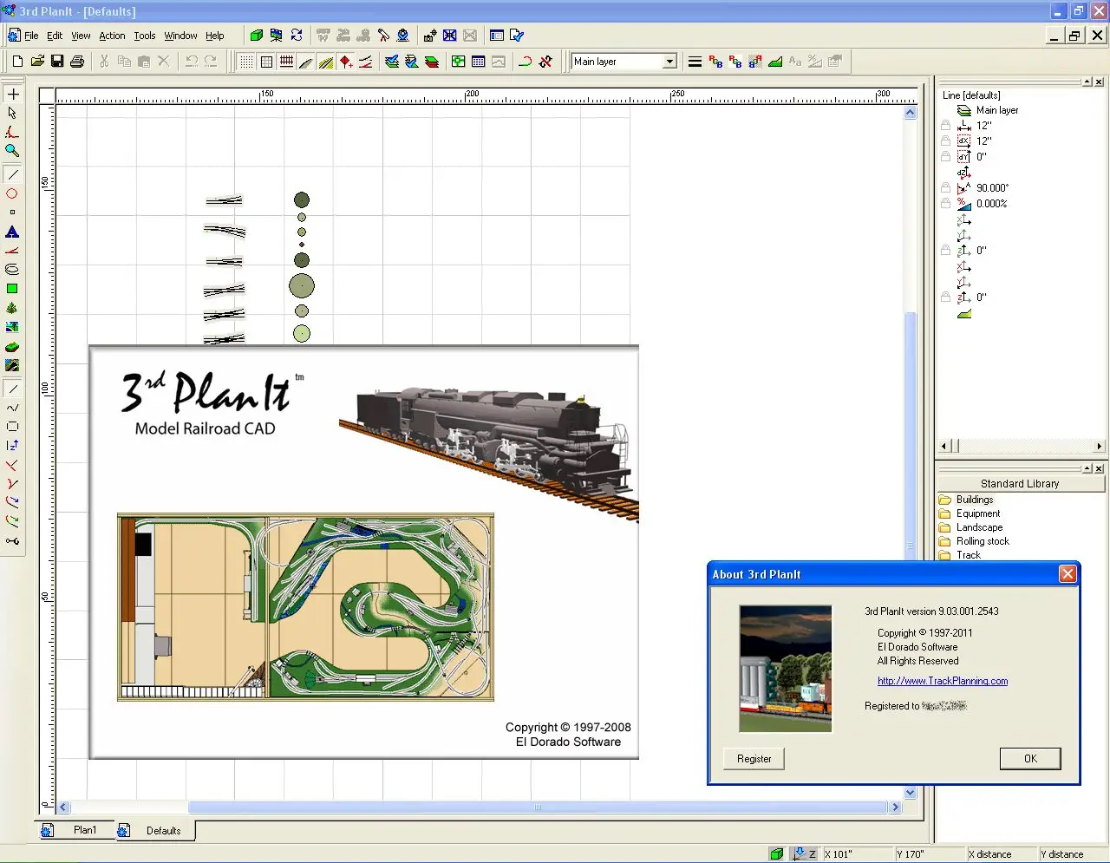This screenshot has height=863, width=1110.
Task: Switch to the Defaults tab
Action: [154, 830]
